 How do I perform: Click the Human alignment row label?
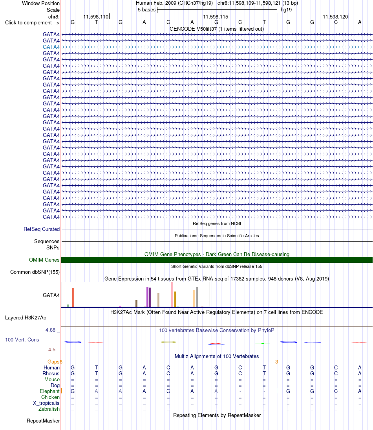(x=51, y=367)
